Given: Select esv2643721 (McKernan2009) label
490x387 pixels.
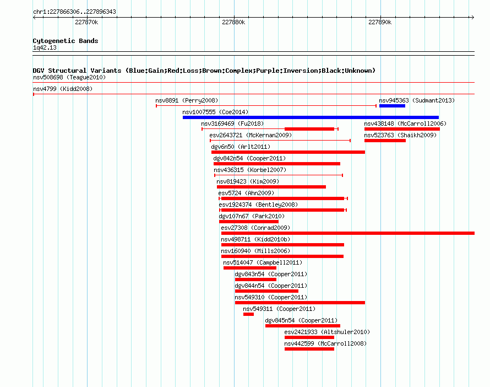Looking at the screenshot, I should 251,135.
